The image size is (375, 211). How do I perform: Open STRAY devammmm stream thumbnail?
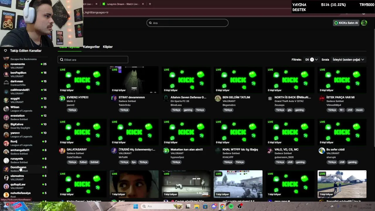point(134,80)
